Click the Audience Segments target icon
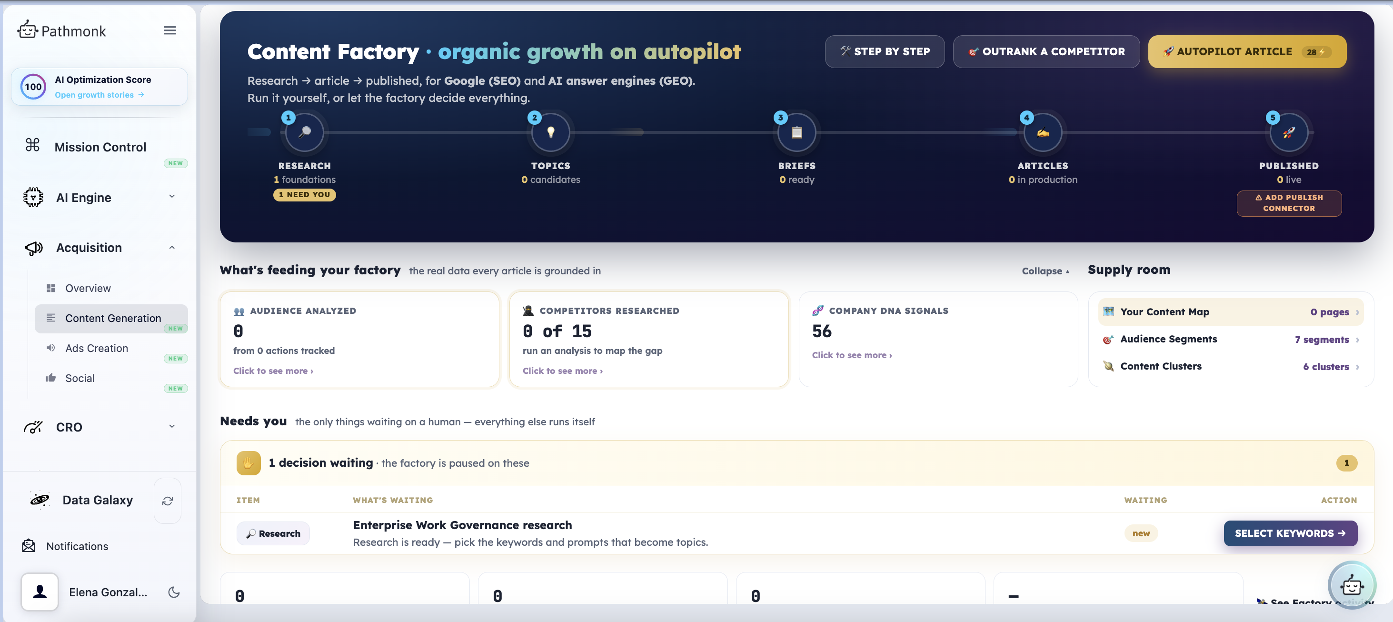The image size is (1393, 622). click(x=1109, y=339)
